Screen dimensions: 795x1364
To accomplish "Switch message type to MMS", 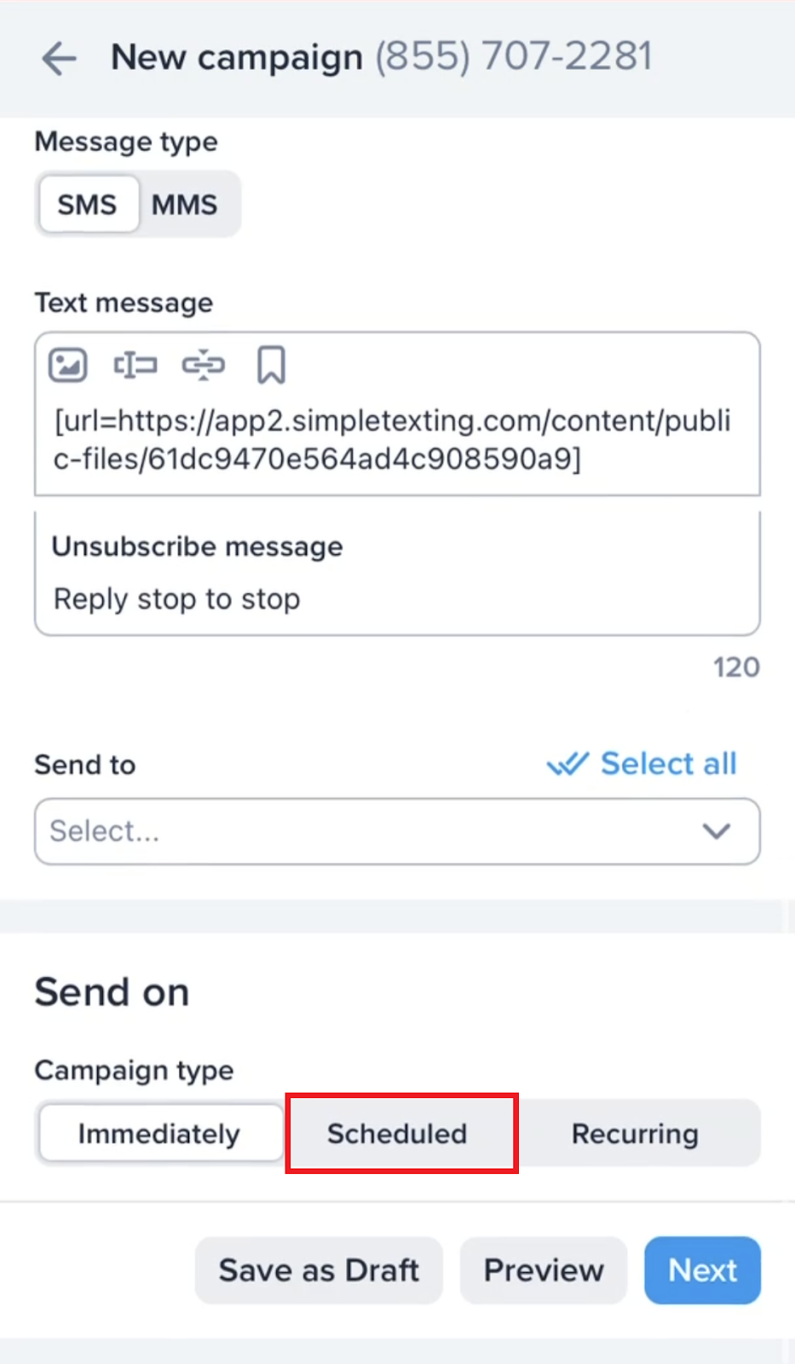I will click(186, 204).
